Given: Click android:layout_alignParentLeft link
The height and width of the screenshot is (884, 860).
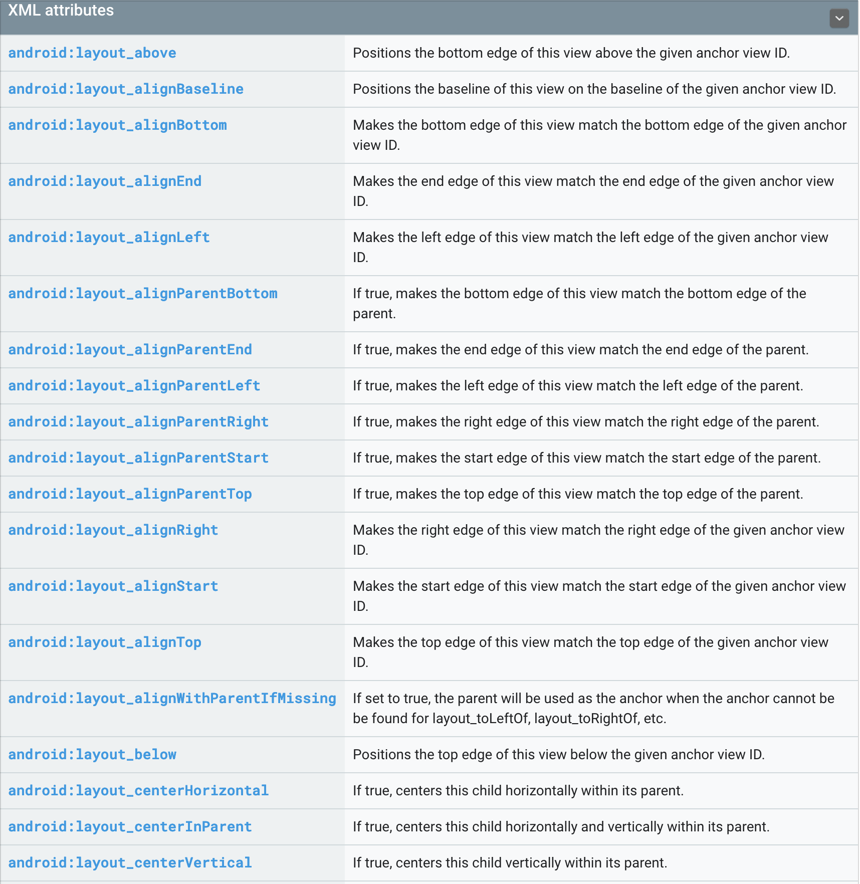Looking at the screenshot, I should click(134, 386).
